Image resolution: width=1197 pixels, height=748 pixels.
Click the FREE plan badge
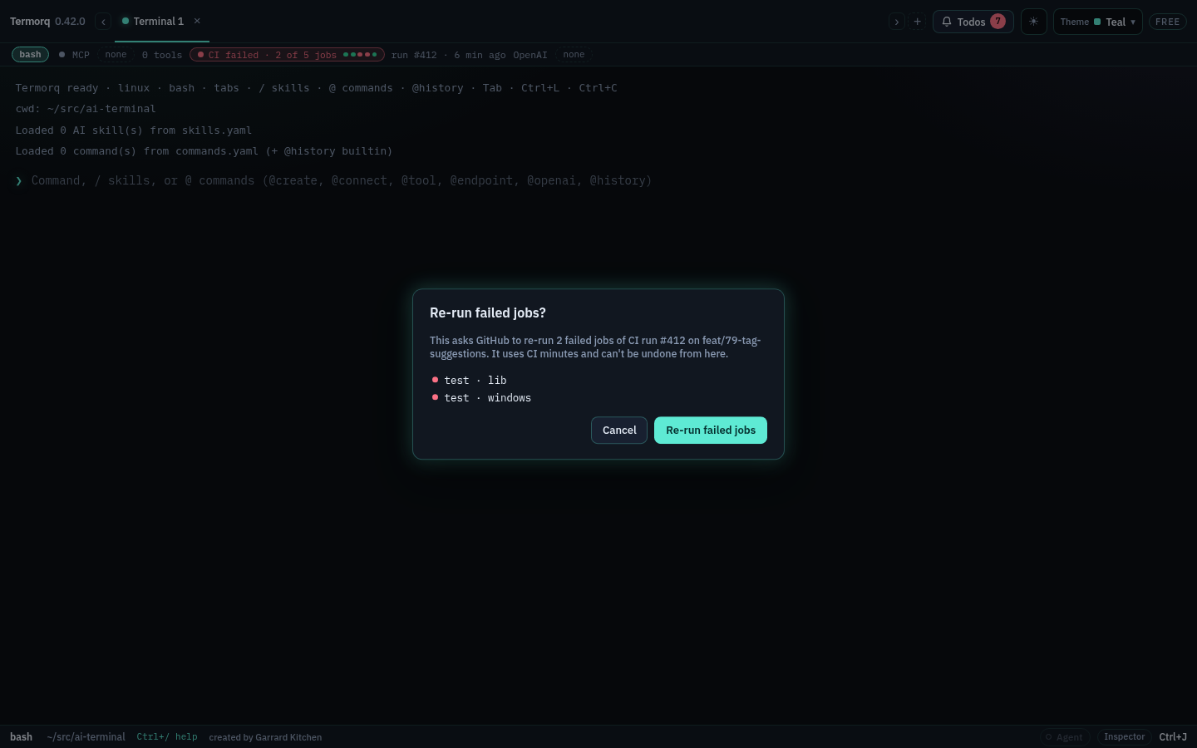click(1167, 22)
